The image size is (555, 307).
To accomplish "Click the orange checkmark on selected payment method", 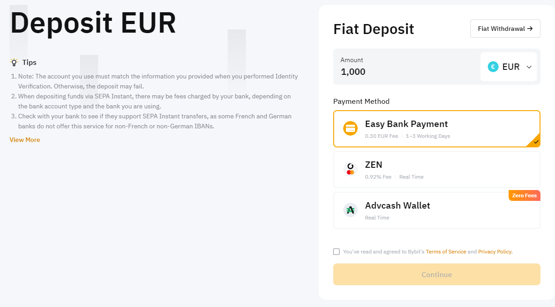I will click(536, 142).
